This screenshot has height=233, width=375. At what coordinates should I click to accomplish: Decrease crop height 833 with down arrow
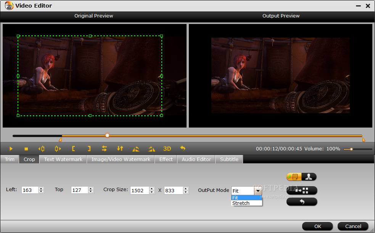185,192
